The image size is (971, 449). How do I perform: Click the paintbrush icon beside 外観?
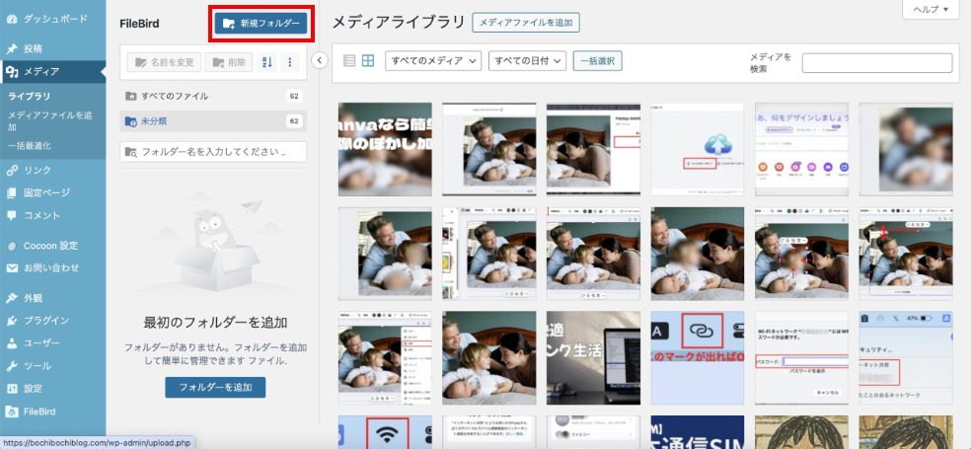(x=12, y=298)
